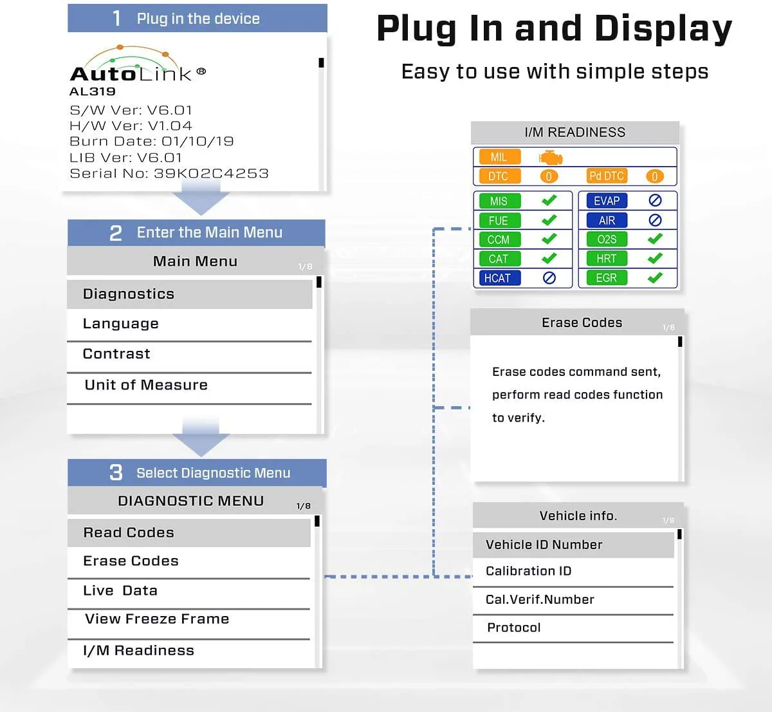Image resolution: width=772 pixels, height=712 pixels.
Task: Toggle the FUE readiness indicator
Action: (548, 220)
